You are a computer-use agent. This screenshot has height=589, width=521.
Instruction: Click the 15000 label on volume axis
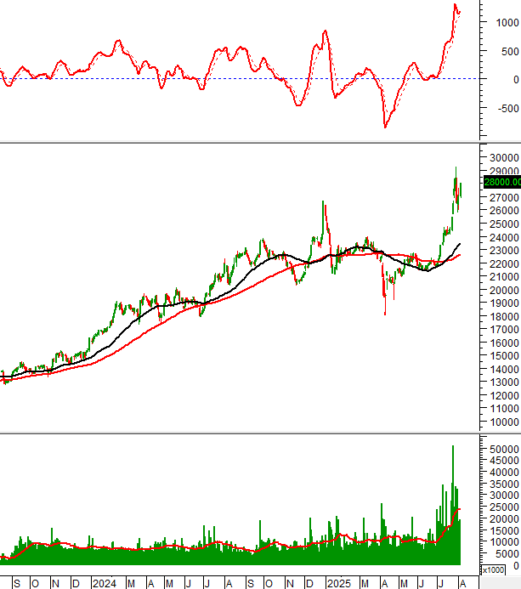coord(505,530)
